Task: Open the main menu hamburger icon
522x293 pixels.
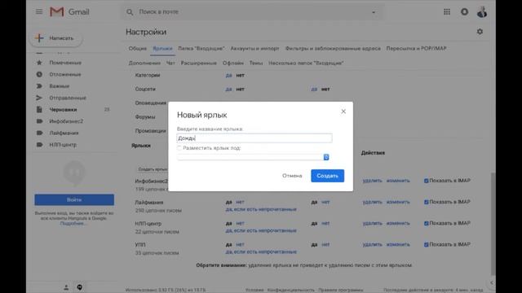Action: pyautogui.click(x=39, y=12)
